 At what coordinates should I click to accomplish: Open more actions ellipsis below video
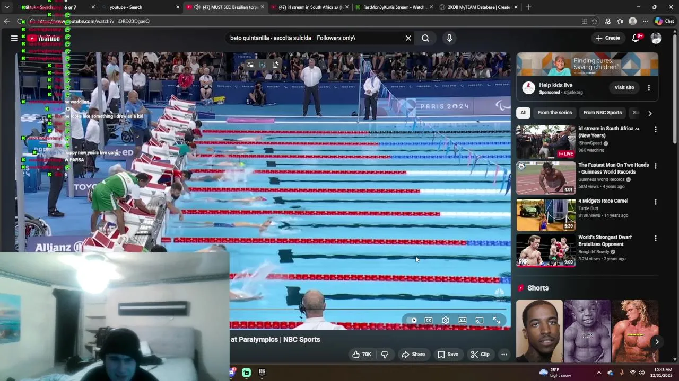(x=504, y=355)
